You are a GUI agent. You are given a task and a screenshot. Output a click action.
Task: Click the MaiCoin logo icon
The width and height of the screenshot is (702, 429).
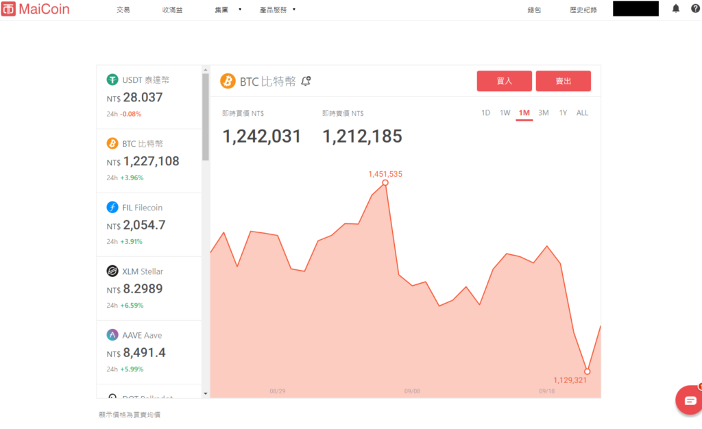[x=8, y=10]
